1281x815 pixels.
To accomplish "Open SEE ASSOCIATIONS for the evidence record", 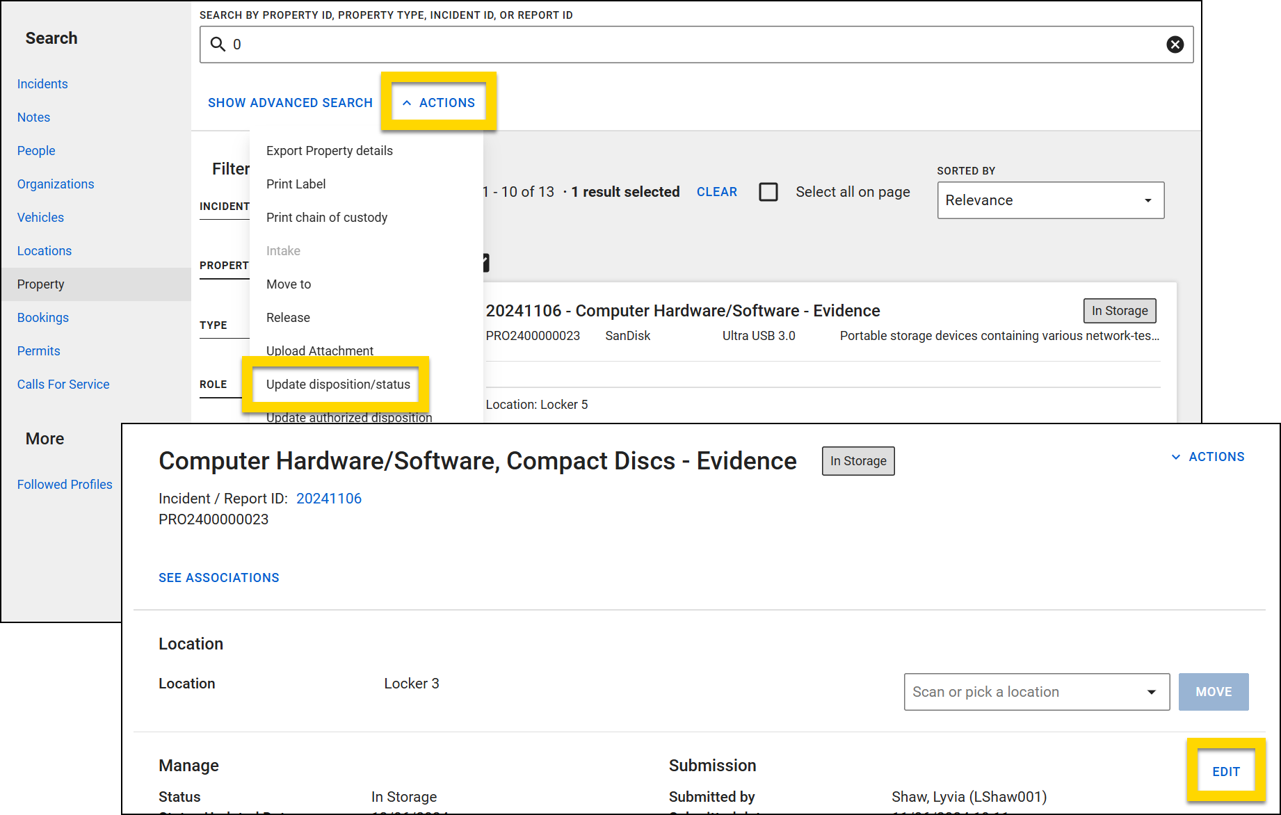I will click(218, 577).
